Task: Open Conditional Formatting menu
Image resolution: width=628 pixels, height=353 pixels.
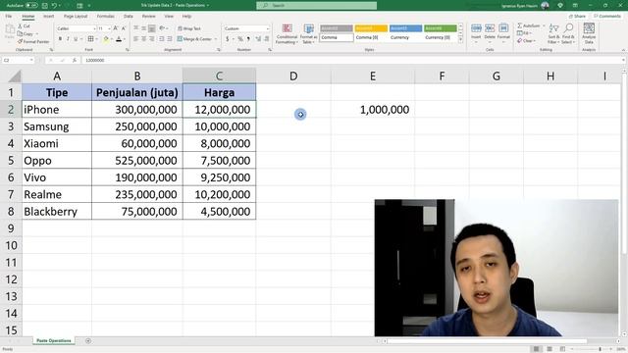Action: 287,33
